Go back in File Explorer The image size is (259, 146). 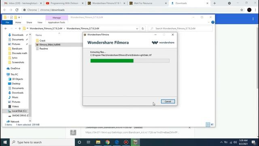(x=6, y=28)
